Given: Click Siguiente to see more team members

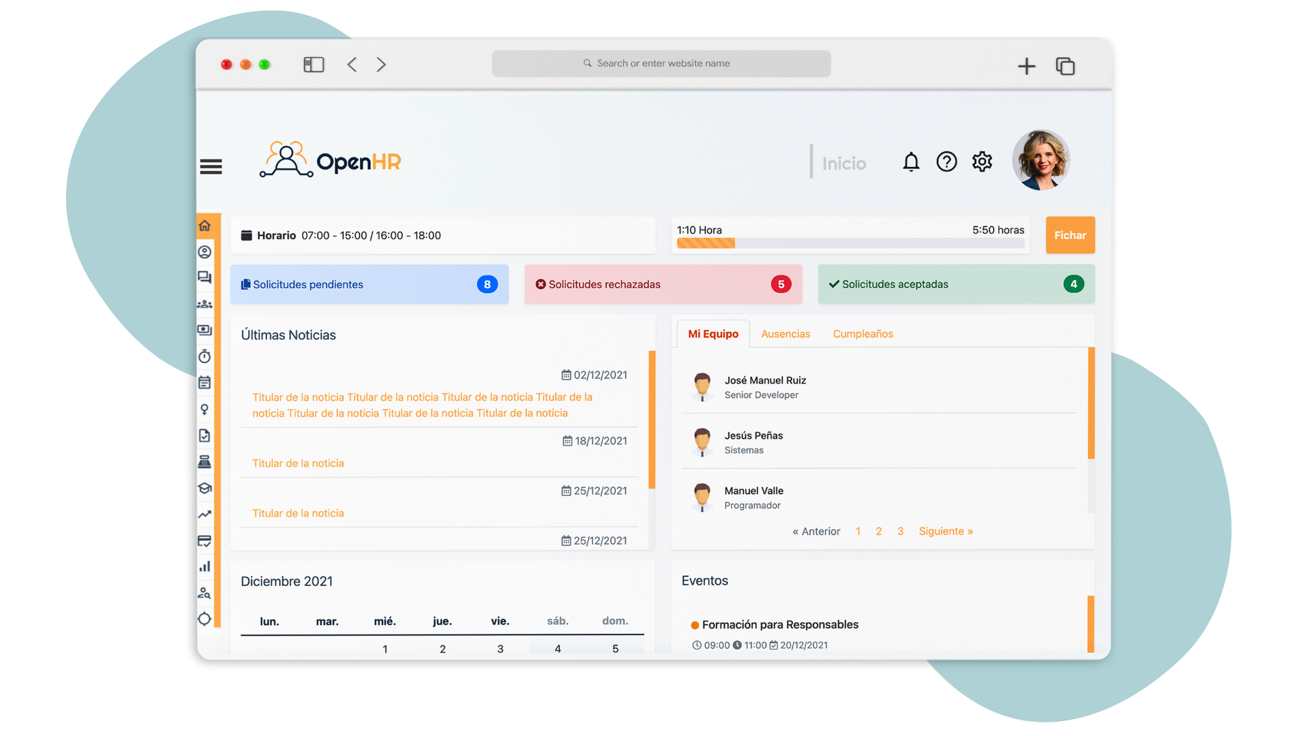Looking at the screenshot, I should [x=946, y=531].
